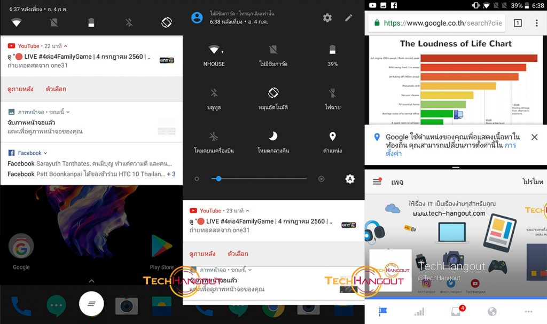The height and width of the screenshot is (324, 547).
Task: Expand the ภาพหน้าจอ notification above the Facebook one
Action: (68, 112)
